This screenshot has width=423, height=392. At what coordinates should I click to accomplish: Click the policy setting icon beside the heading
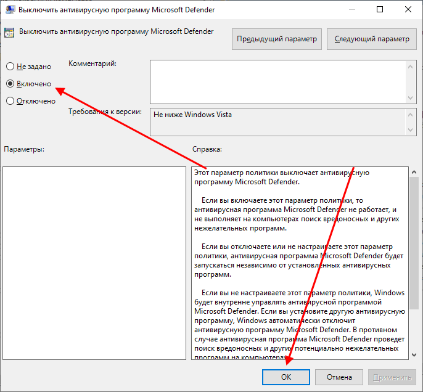point(9,33)
